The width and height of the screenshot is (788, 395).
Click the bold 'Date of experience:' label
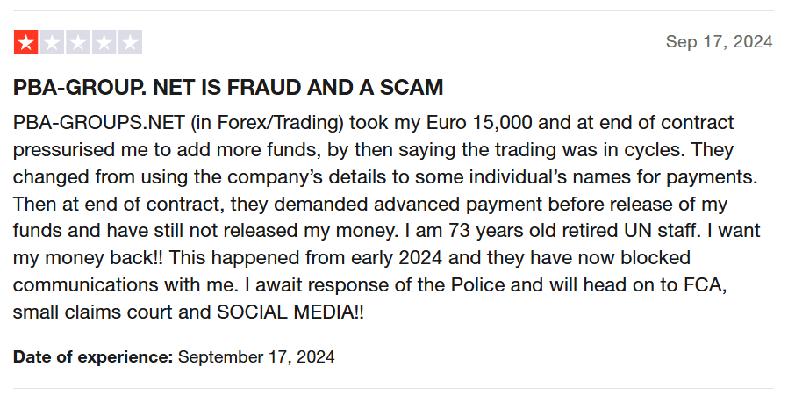93,356
